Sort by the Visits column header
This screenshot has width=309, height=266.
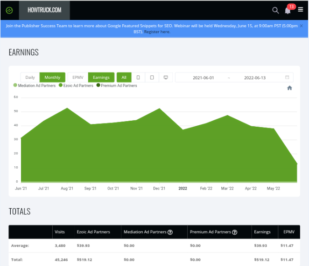pos(60,232)
